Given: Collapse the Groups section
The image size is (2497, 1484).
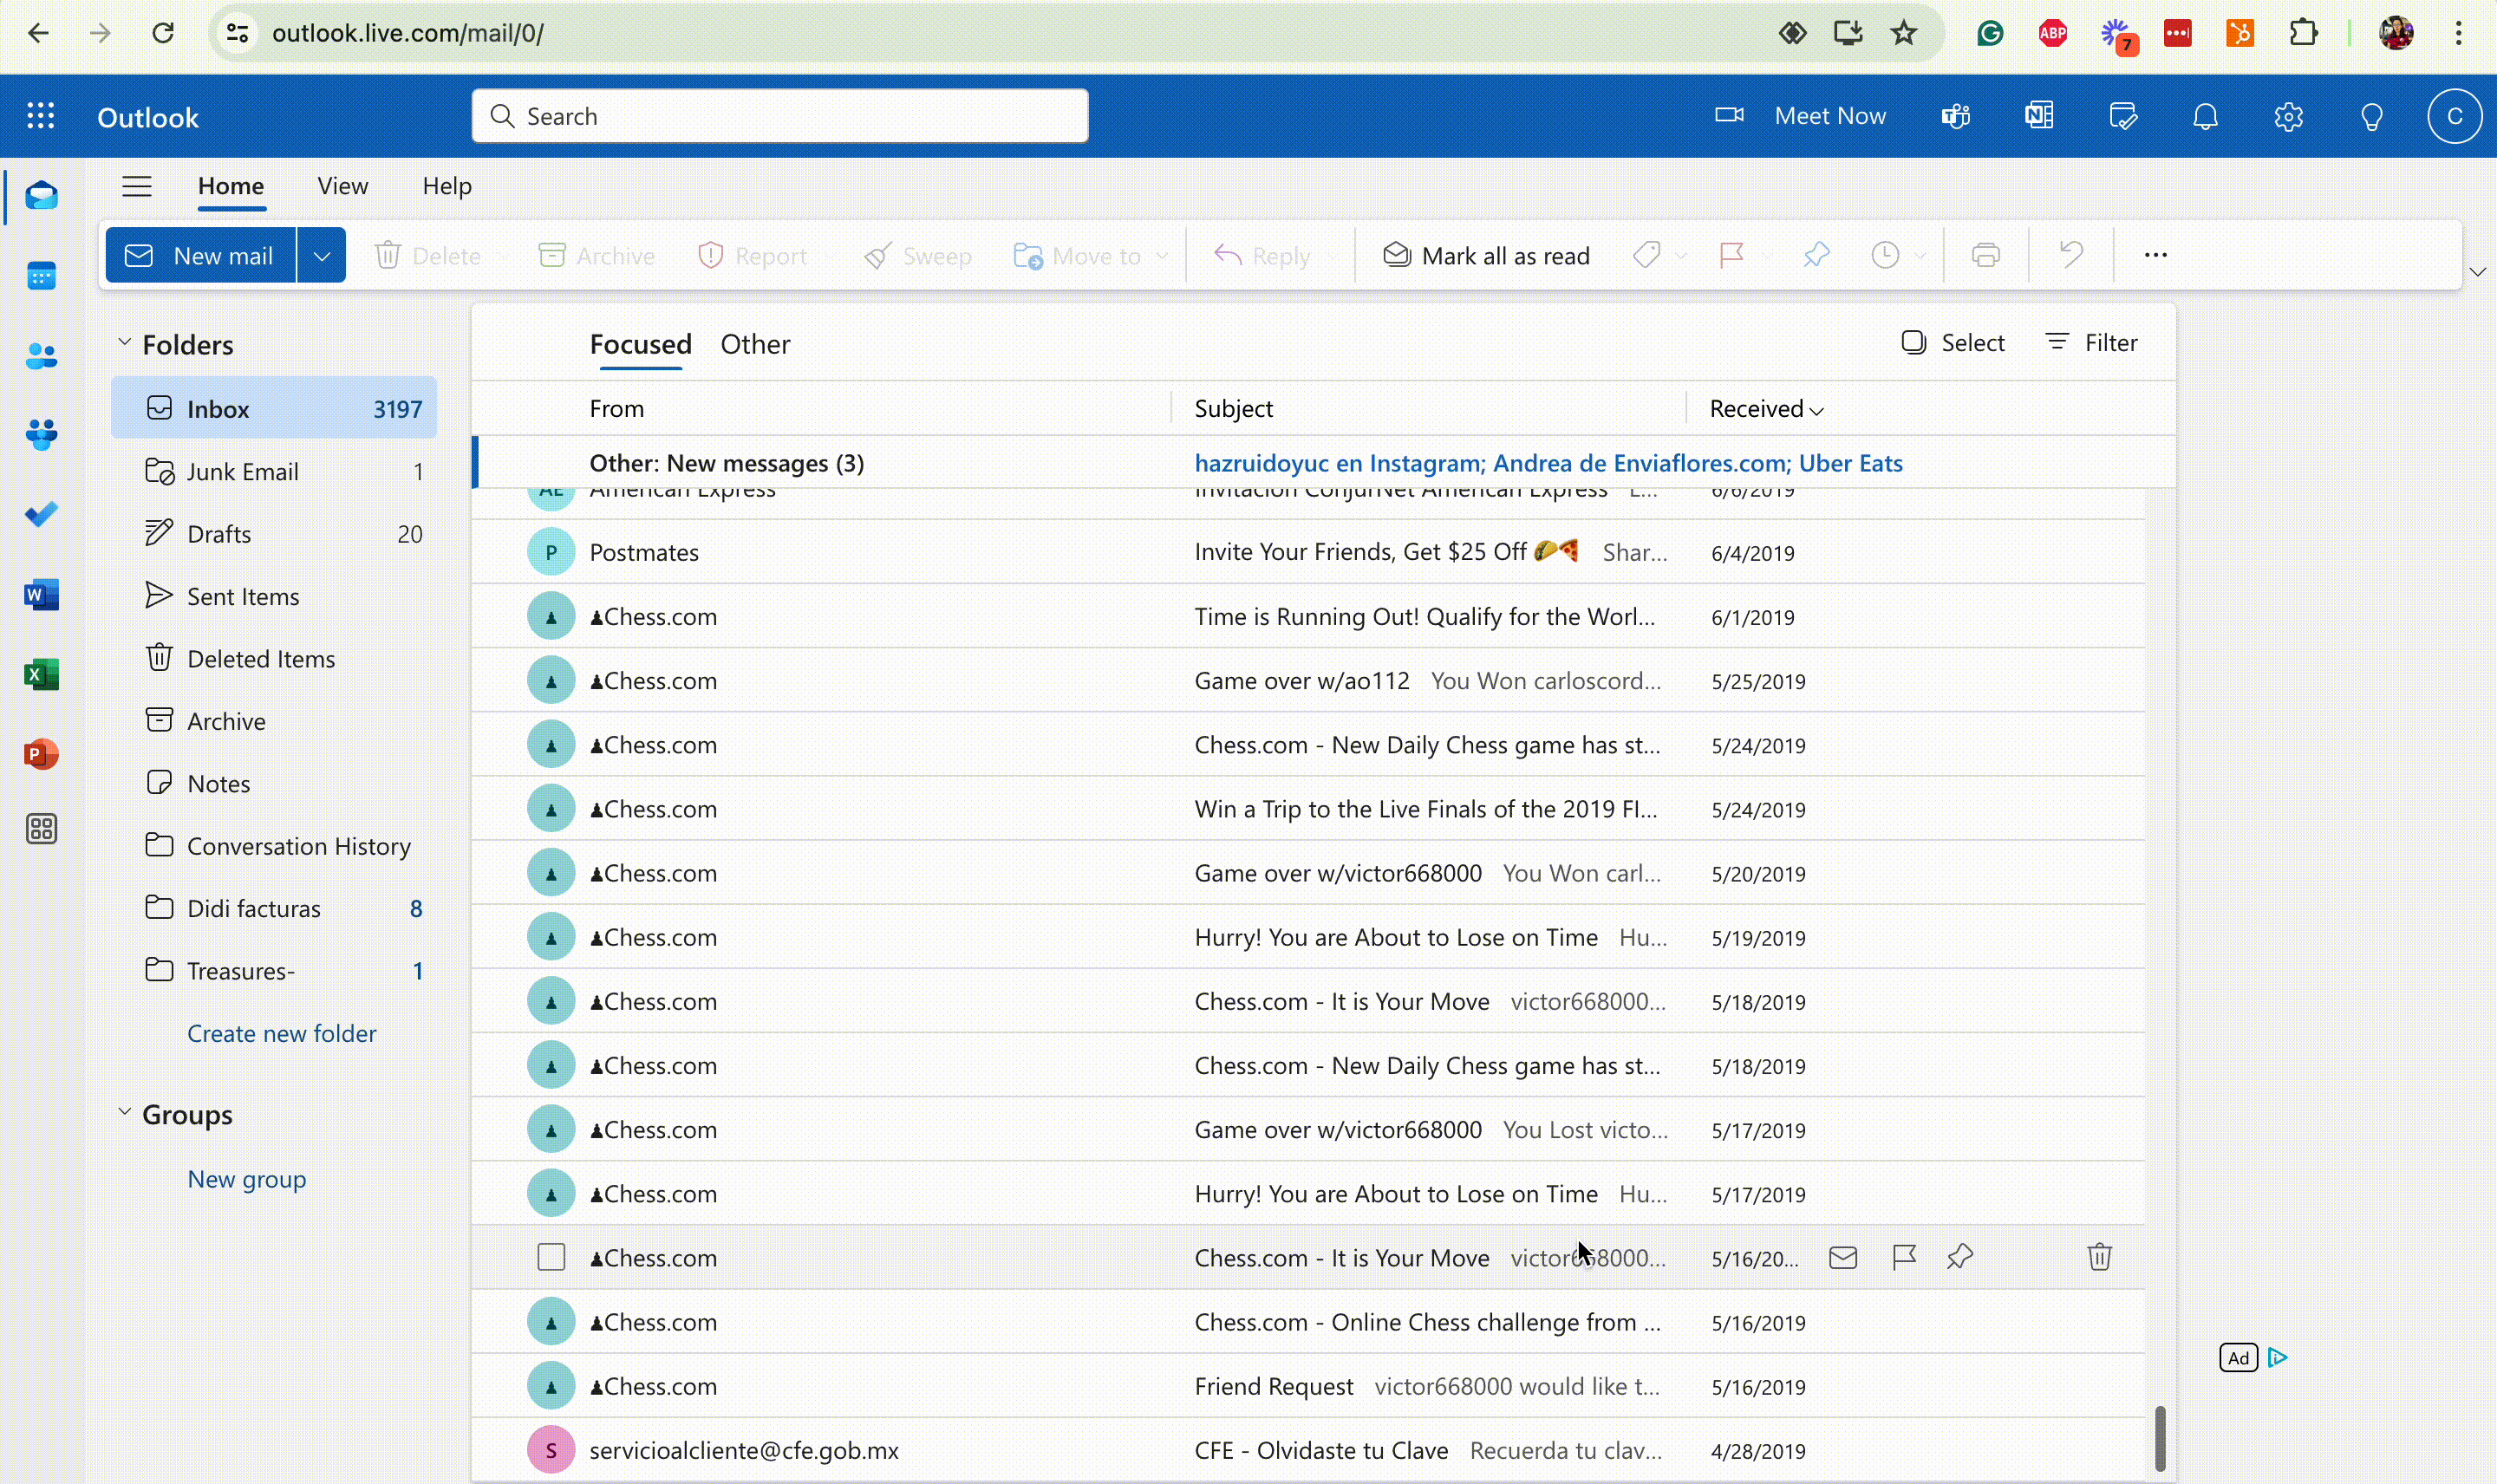Looking at the screenshot, I should (x=124, y=1112).
